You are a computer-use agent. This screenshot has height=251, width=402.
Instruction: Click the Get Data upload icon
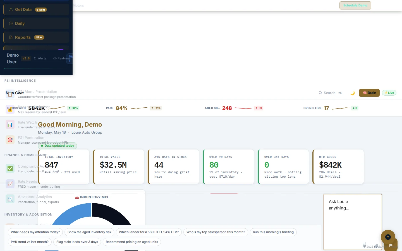(11, 9)
